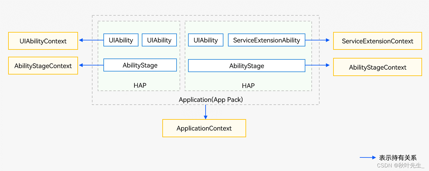Click the AbilityStage box in left HAP
The image size is (429, 171).
pyautogui.click(x=140, y=65)
